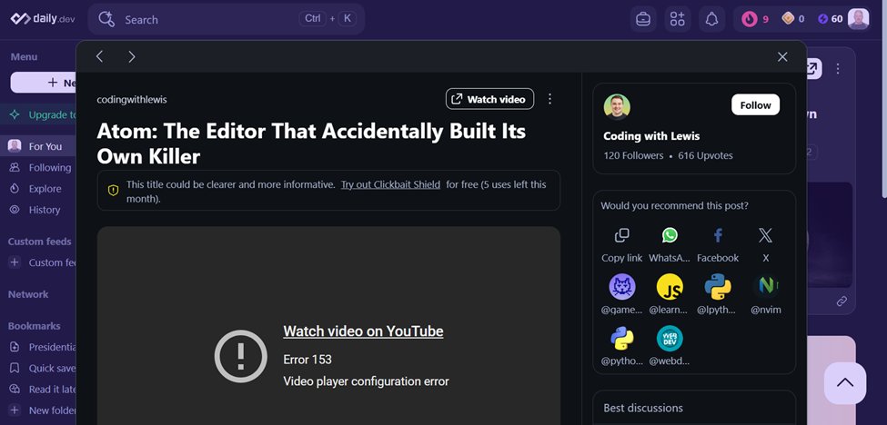The image size is (887, 425).
Task: Click Upgrade to plus in sidebar
Action: point(38,115)
